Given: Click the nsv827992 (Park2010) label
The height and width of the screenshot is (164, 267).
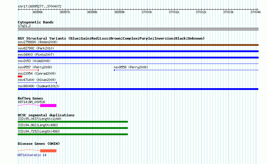Looking at the screenshot, I should (36, 48).
